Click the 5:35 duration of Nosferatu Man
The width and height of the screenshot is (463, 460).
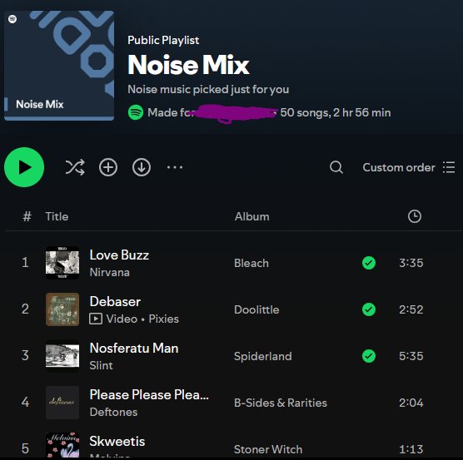411,356
